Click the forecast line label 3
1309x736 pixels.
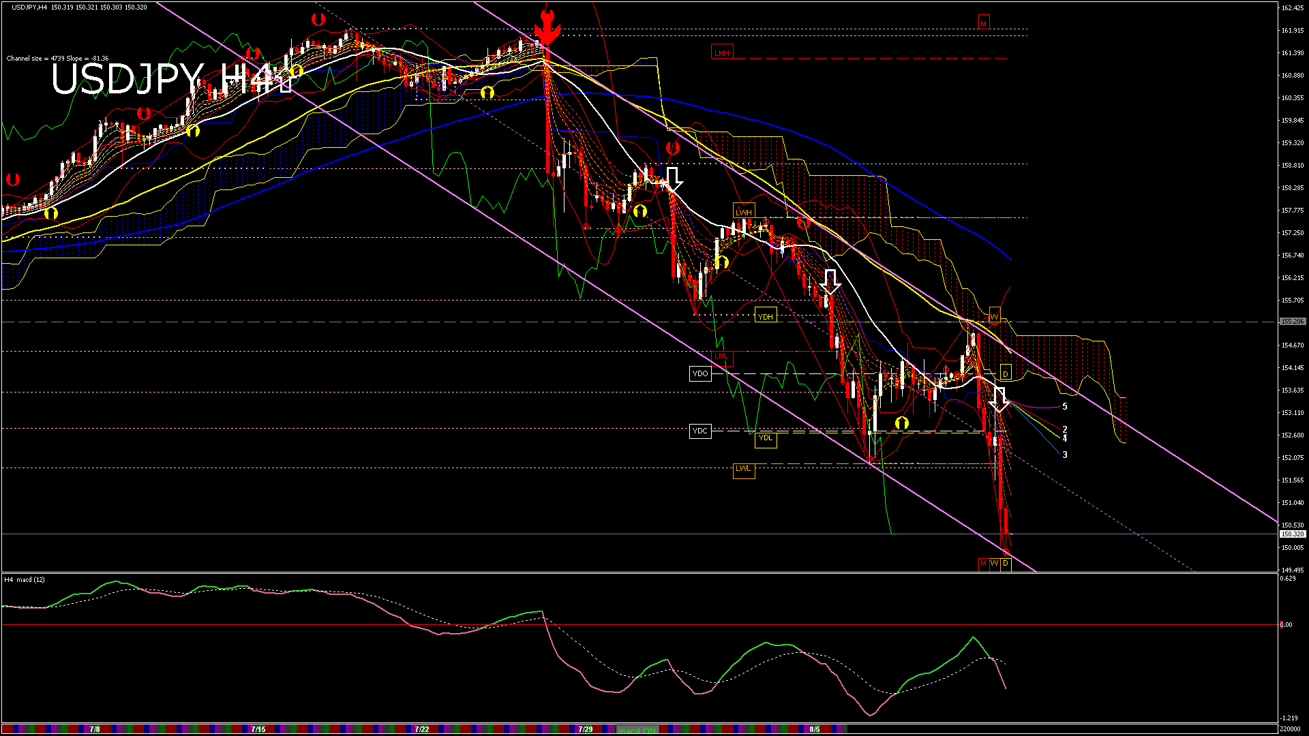point(1065,455)
